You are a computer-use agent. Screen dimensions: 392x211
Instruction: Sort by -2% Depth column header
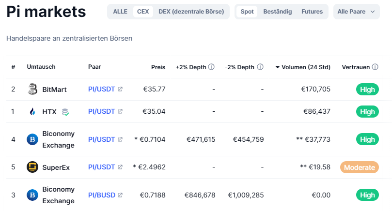(239, 67)
